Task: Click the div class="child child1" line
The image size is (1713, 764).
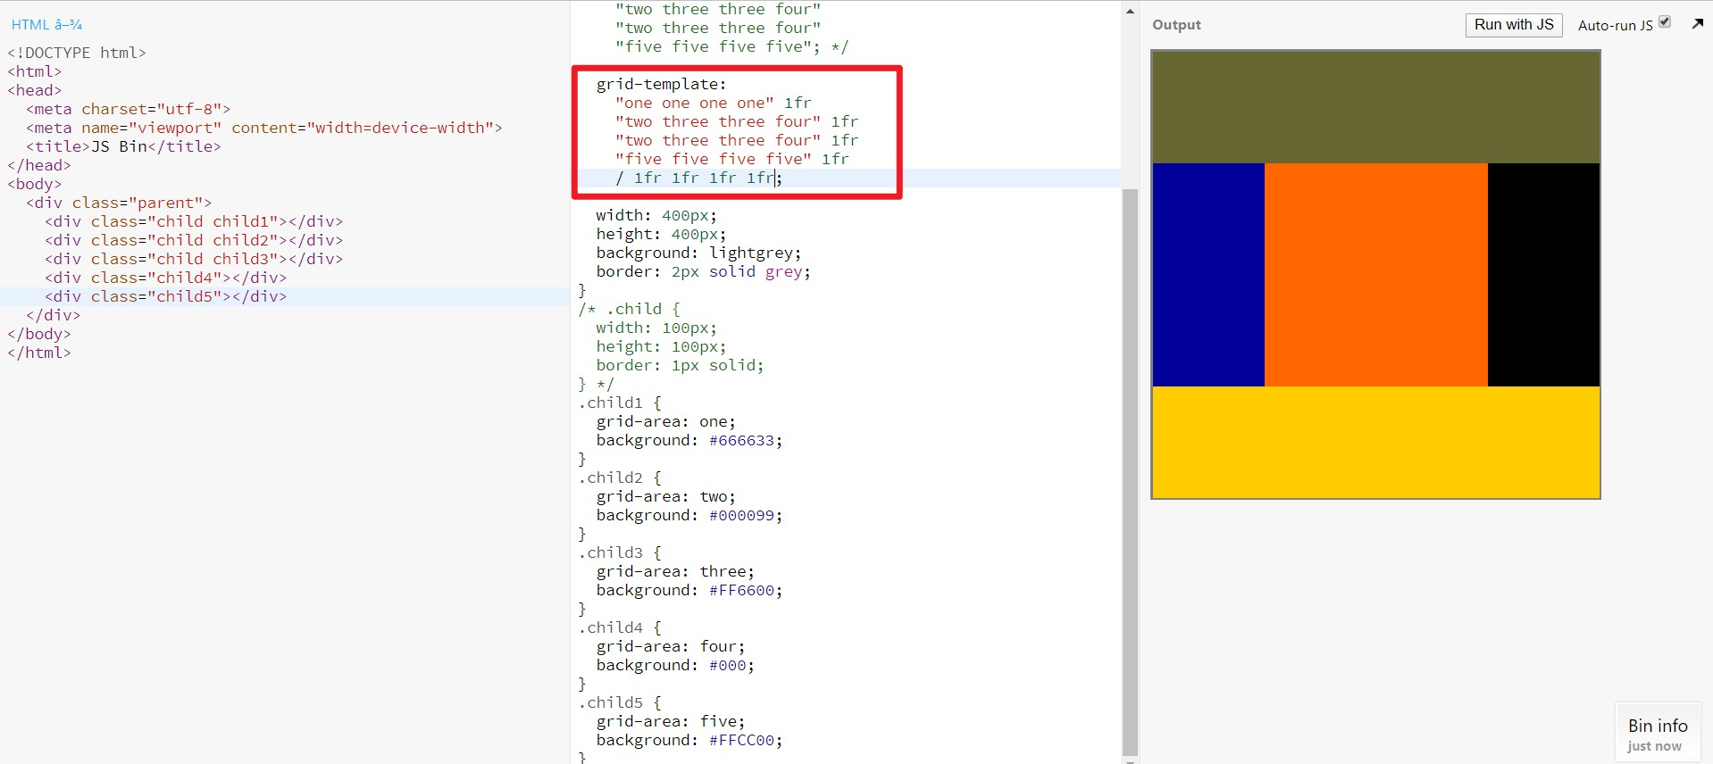Action: [x=194, y=221]
